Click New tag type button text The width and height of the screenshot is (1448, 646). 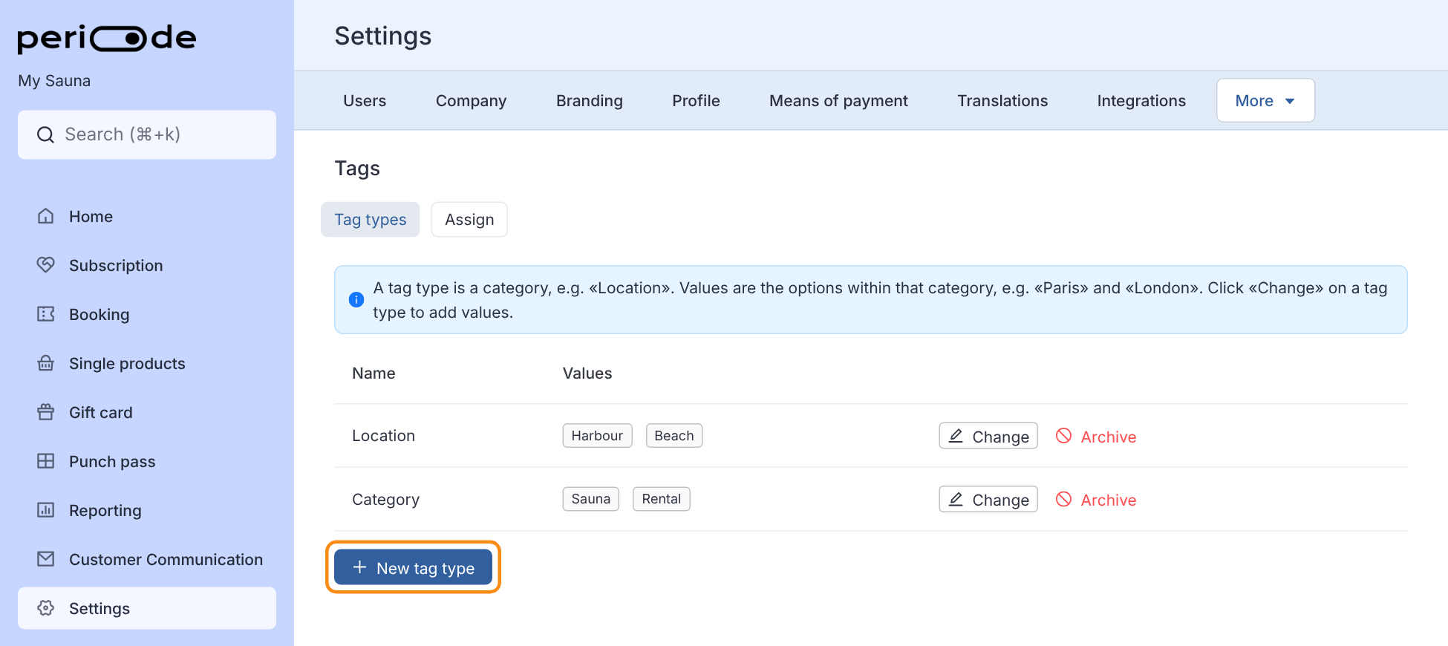[x=425, y=568]
